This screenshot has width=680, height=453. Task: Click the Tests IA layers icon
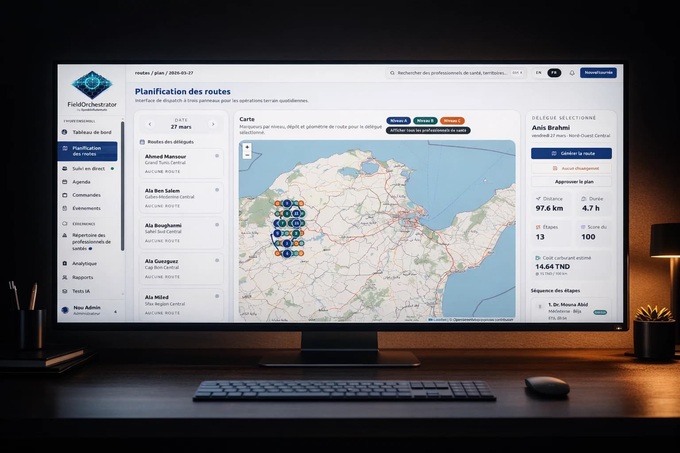pos(65,291)
